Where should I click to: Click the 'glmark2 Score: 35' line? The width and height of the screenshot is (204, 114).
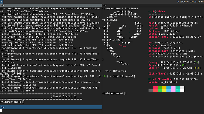(x=64, y=96)
